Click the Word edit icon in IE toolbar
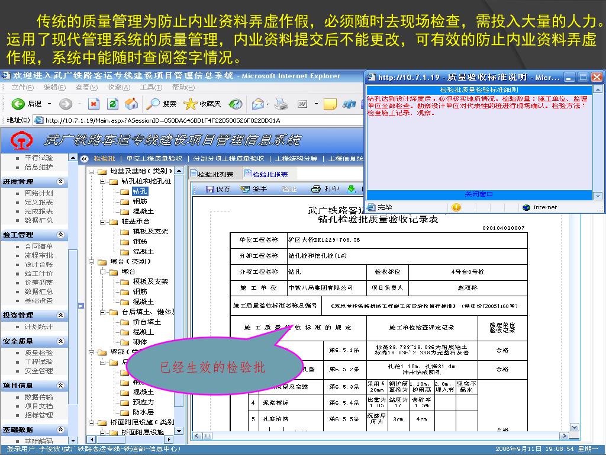This screenshot has height=455, width=606. point(302,104)
